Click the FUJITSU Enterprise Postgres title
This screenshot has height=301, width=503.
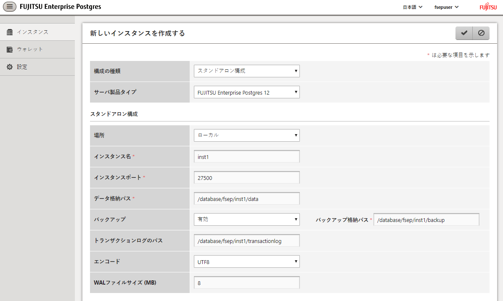(x=60, y=7)
